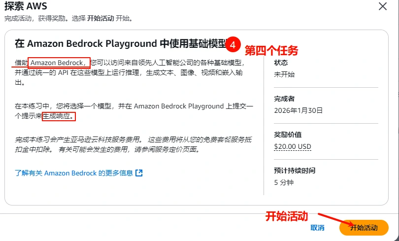
Task: Click the $20.00 USD reward value
Action: point(292,147)
